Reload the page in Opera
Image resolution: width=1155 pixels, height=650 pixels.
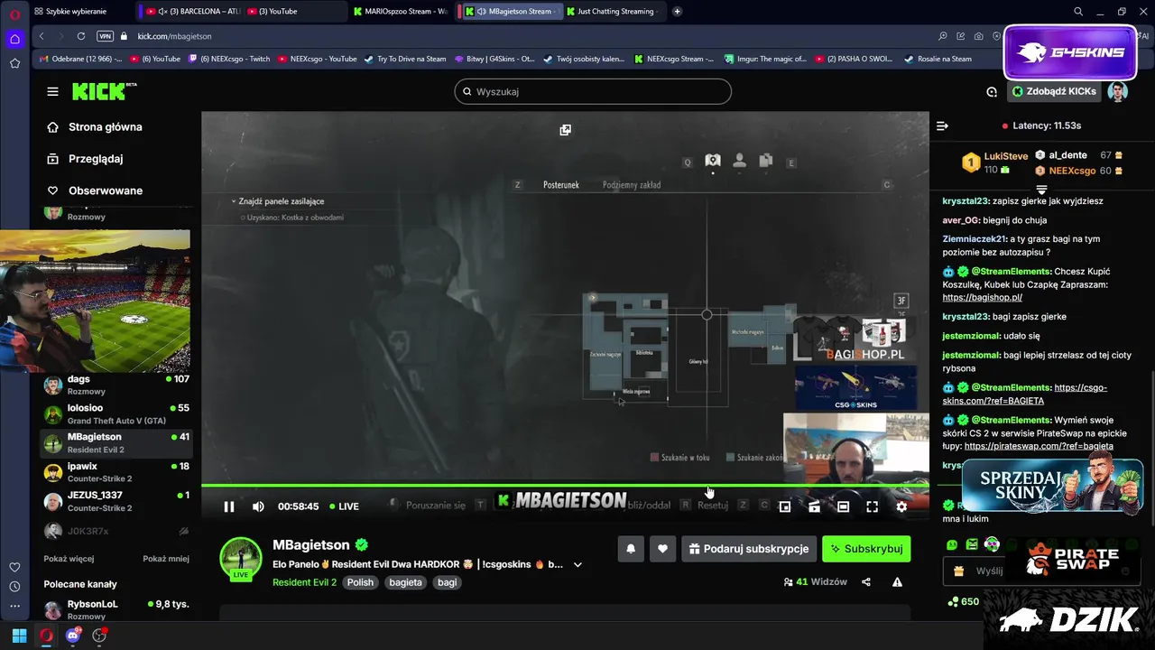[x=81, y=36]
